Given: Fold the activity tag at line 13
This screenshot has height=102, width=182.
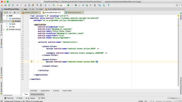Looking at the screenshot, I should click(29, 42).
